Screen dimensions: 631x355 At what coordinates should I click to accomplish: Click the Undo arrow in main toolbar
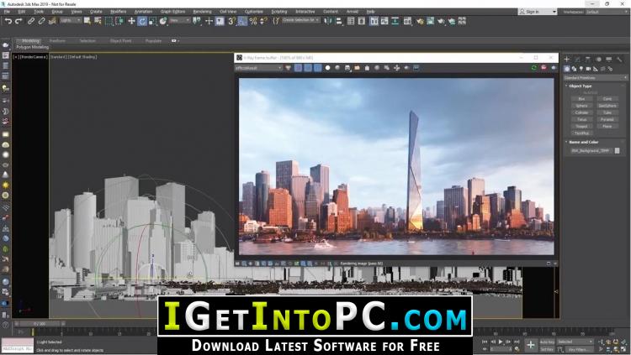(7, 21)
